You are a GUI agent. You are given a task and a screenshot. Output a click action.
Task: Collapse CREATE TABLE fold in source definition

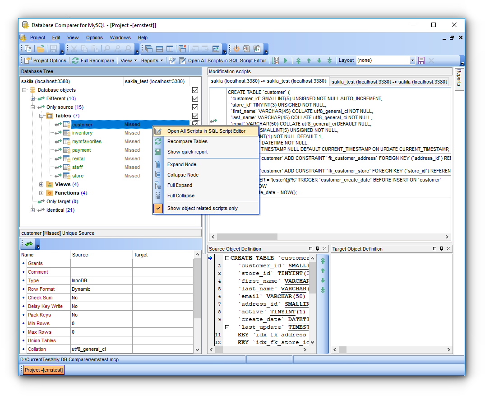[227, 258]
